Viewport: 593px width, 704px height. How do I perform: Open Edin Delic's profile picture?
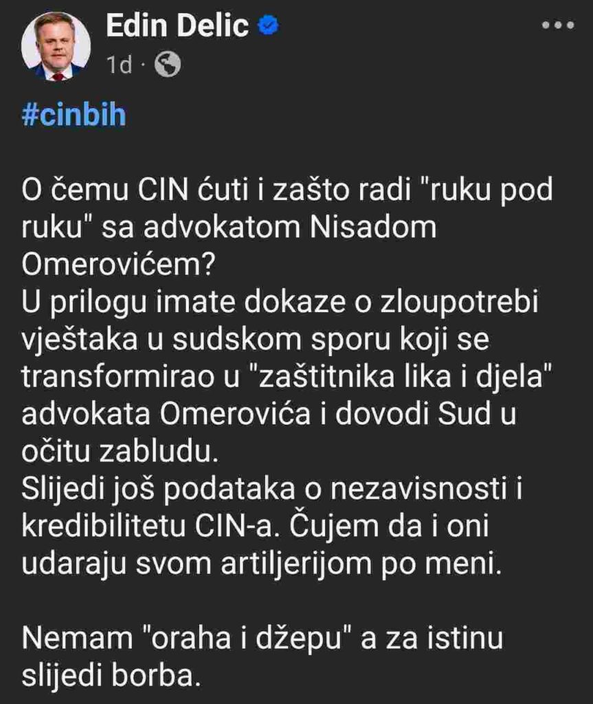[x=55, y=46]
